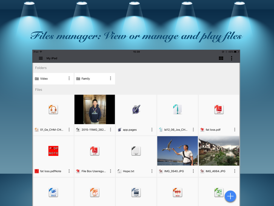Select the IMG_3540.JPG file name

coord(174,171)
